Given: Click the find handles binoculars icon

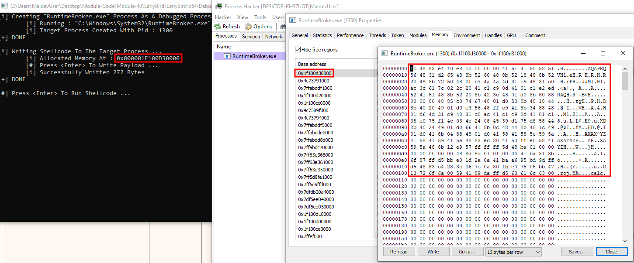Looking at the screenshot, I should (x=283, y=27).
